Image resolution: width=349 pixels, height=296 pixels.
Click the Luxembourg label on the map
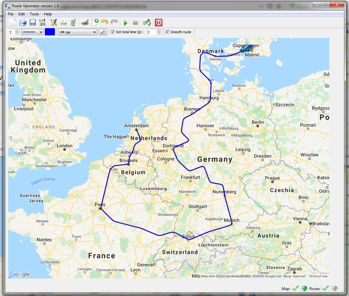[x=153, y=189]
